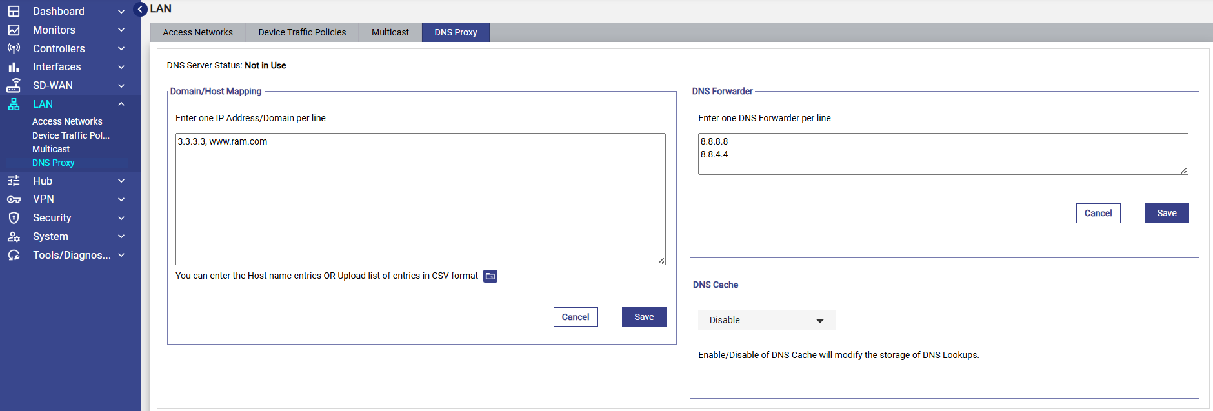Save the Domain/Host Mapping entries
Screen dimensions: 1213x411
click(643, 317)
